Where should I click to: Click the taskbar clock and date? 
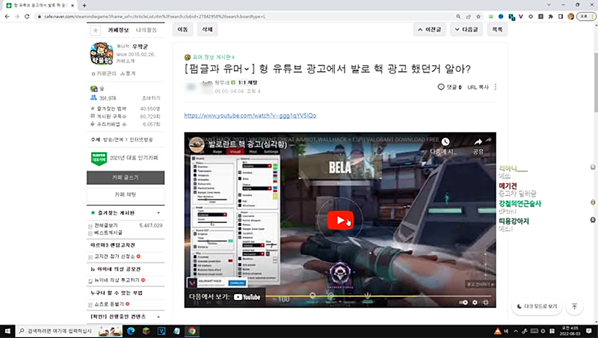(x=570, y=331)
